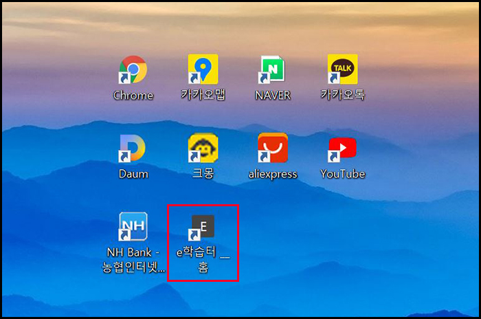The width and height of the screenshot is (481, 319).
Task: Select the aliexpress desktop shortcut icon
Action: tap(273, 148)
